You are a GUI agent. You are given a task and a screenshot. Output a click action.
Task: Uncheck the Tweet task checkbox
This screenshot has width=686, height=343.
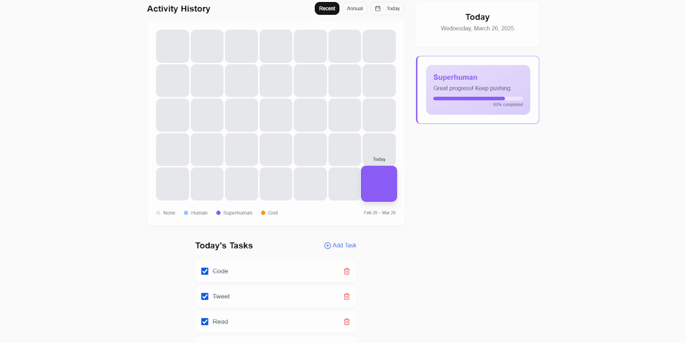point(205,297)
